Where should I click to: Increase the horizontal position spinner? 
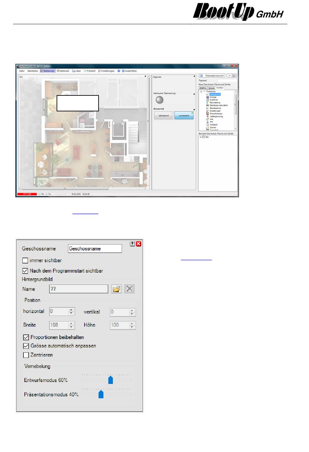[x=72, y=310]
